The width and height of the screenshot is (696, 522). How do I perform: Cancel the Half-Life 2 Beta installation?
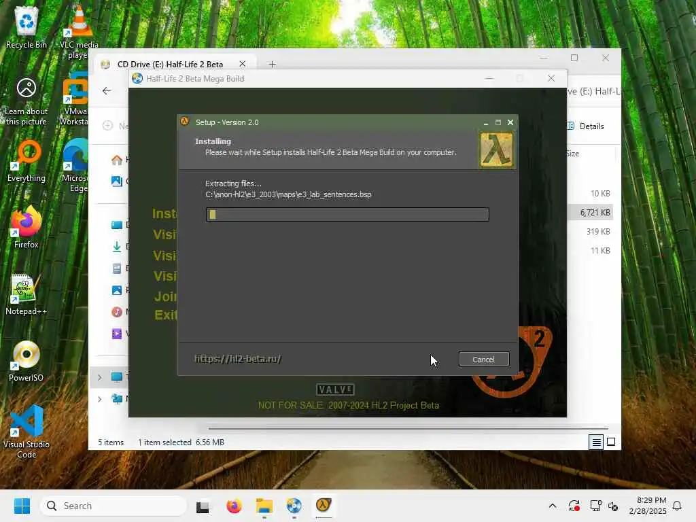point(484,359)
